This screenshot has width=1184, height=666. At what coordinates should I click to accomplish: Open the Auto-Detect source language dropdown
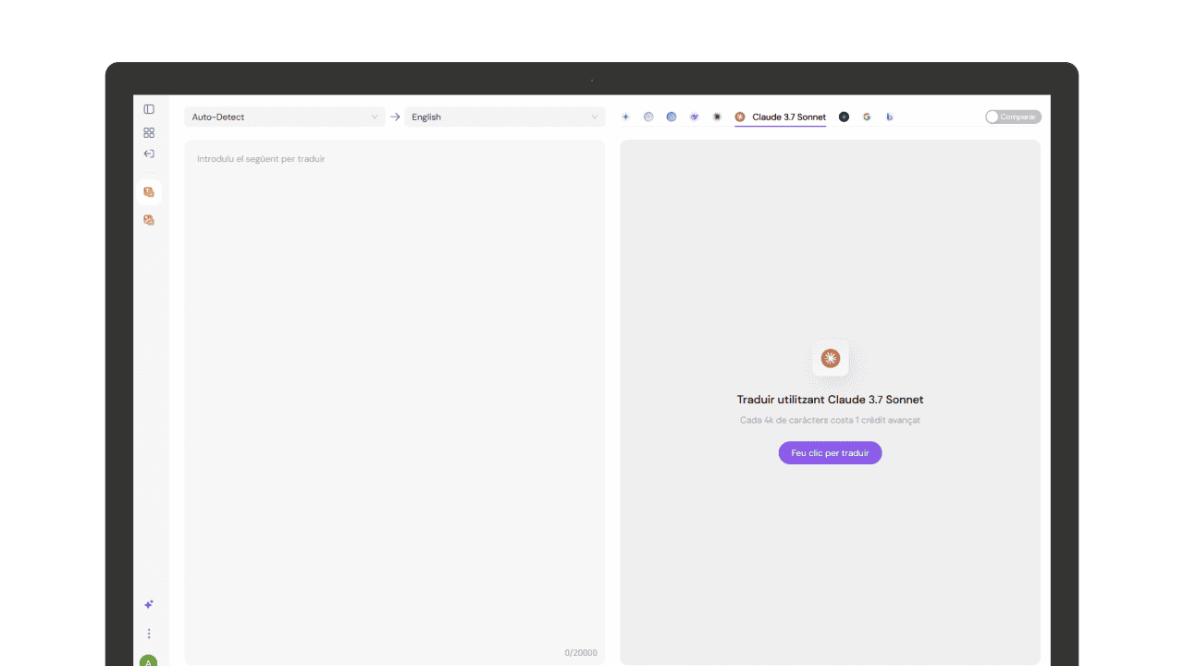pos(284,117)
